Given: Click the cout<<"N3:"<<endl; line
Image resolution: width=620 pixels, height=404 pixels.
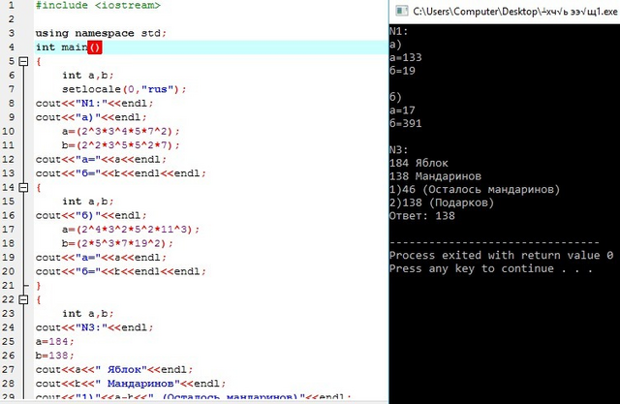Looking at the screenshot, I should pyautogui.click(x=94, y=327).
